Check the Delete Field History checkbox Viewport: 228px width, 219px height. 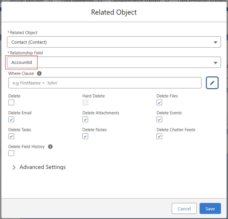coord(11,153)
